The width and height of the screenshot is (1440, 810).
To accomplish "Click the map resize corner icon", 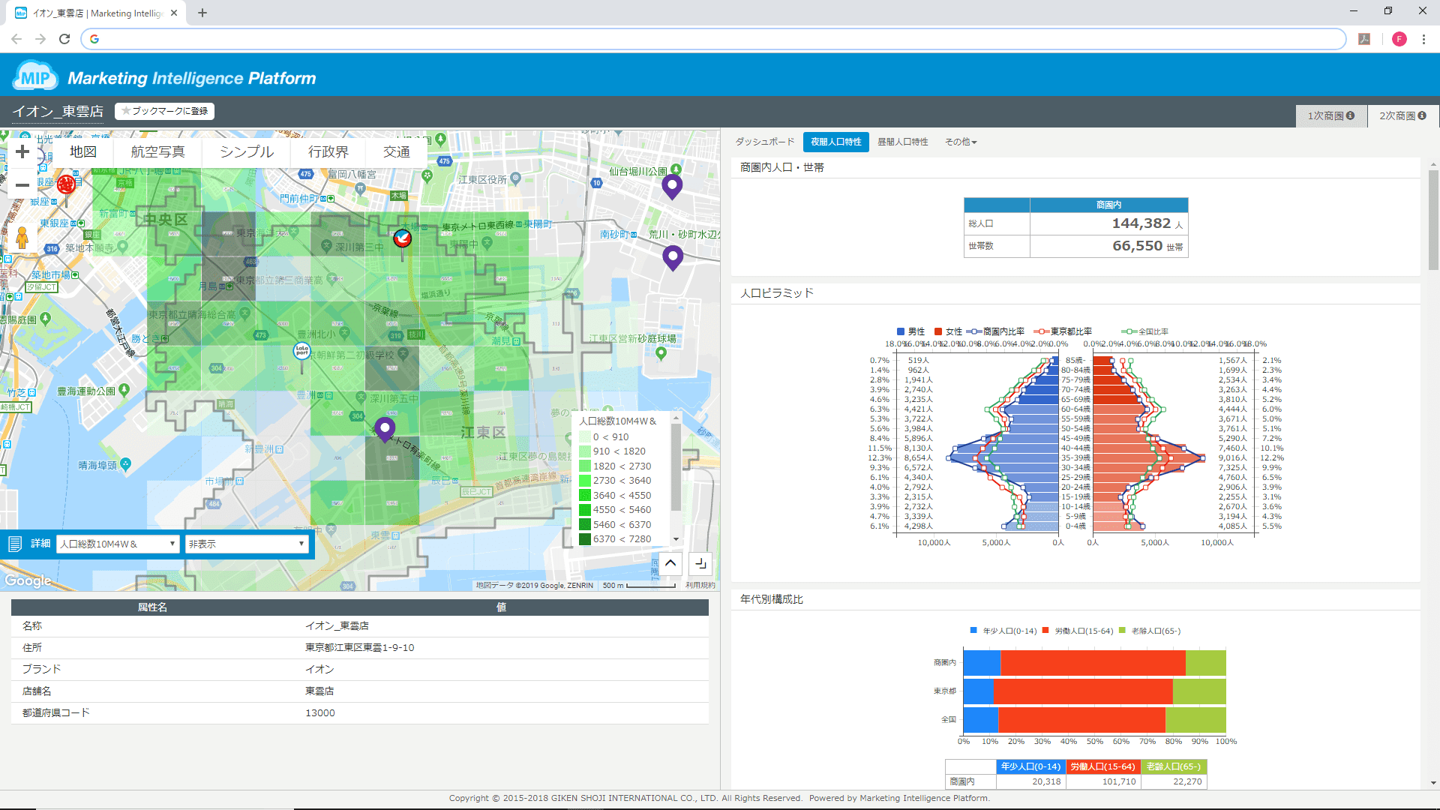I will click(700, 563).
